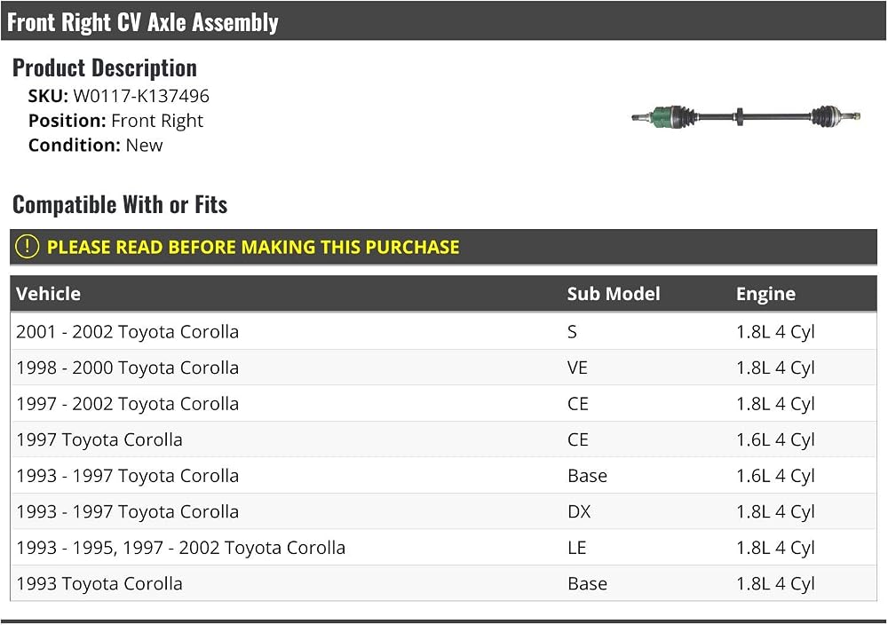Click the 1998 - 2000 Toyota Corolla row
The width and height of the screenshot is (888, 625).
click(x=443, y=368)
